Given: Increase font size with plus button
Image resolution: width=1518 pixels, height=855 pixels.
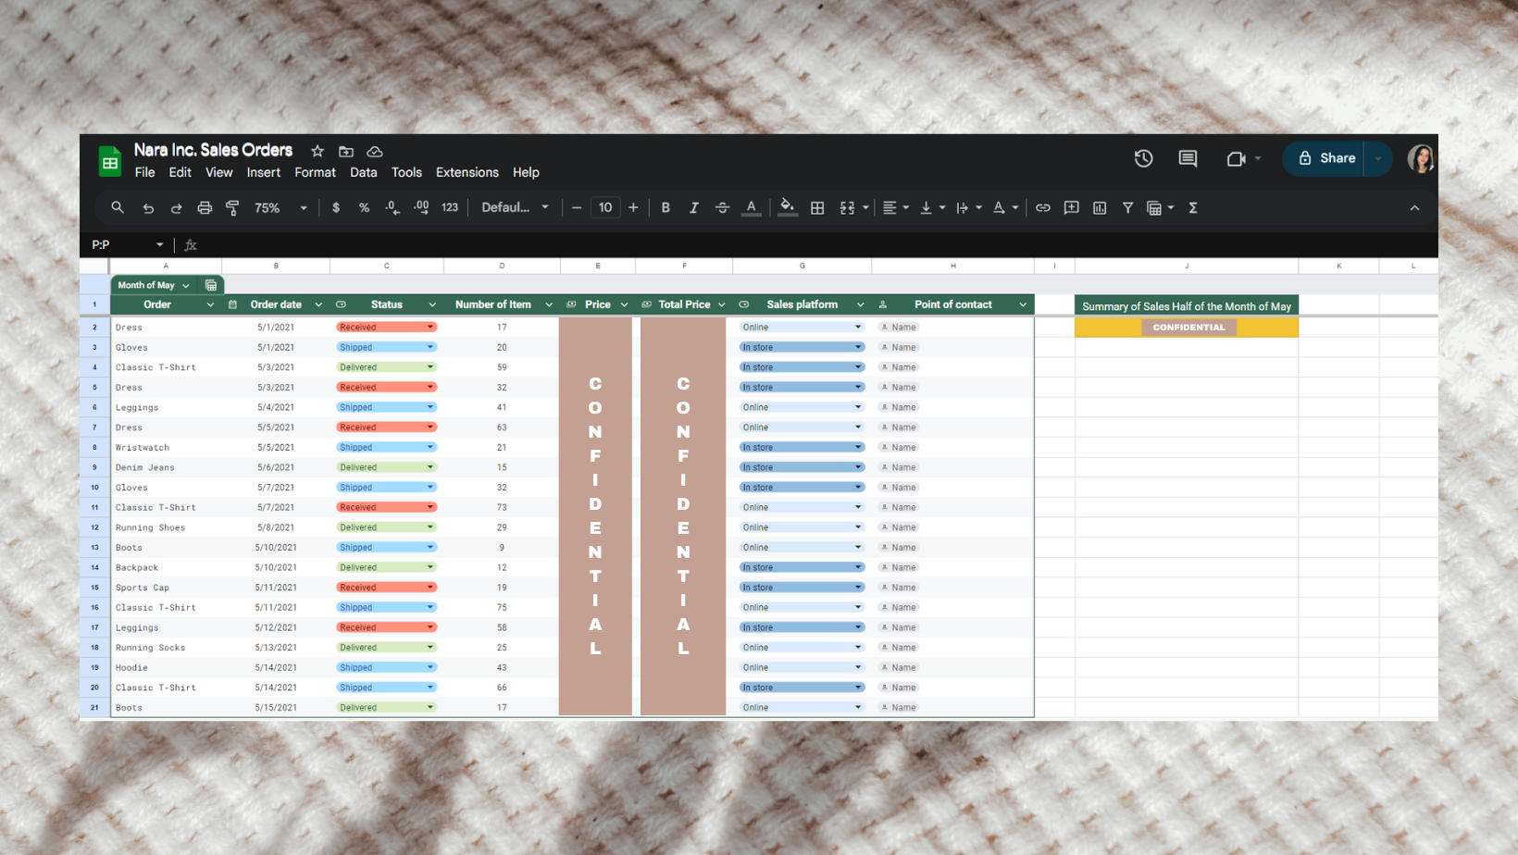Looking at the screenshot, I should point(633,208).
